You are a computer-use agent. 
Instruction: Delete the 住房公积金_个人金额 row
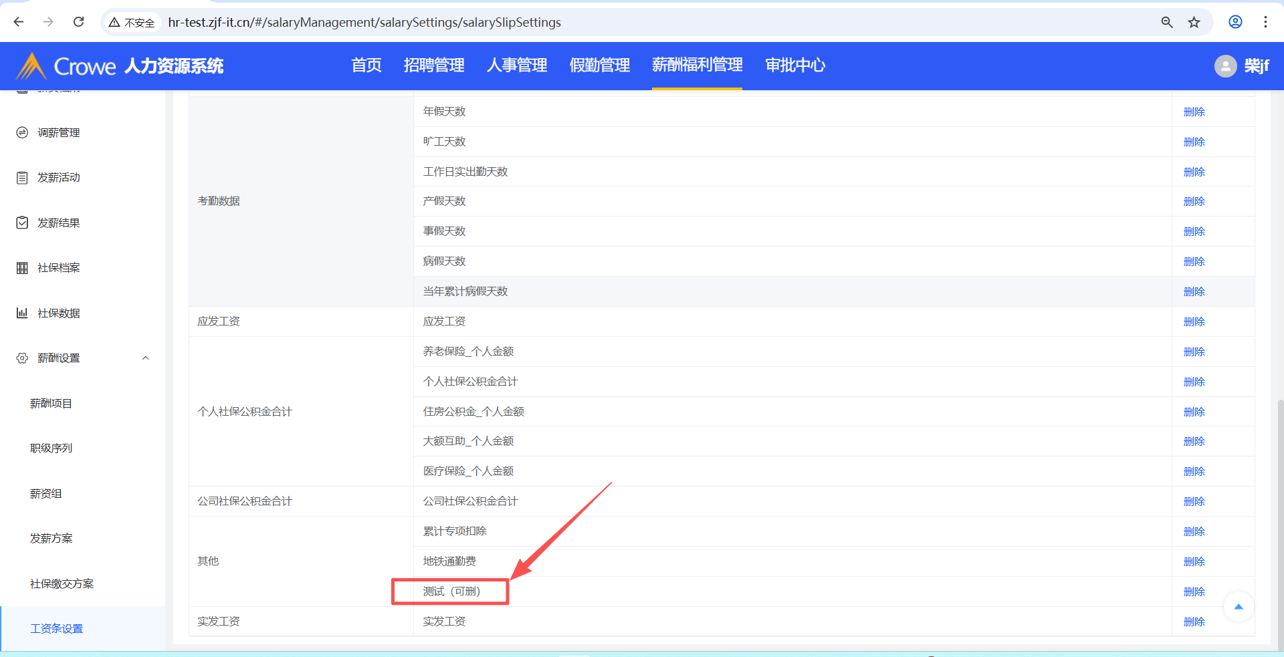point(1194,412)
